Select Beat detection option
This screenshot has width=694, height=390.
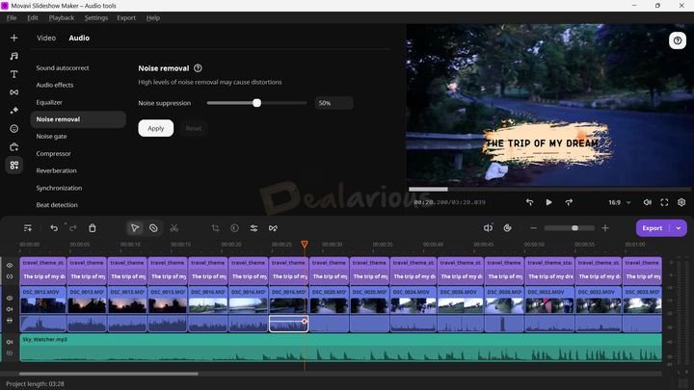coord(57,205)
